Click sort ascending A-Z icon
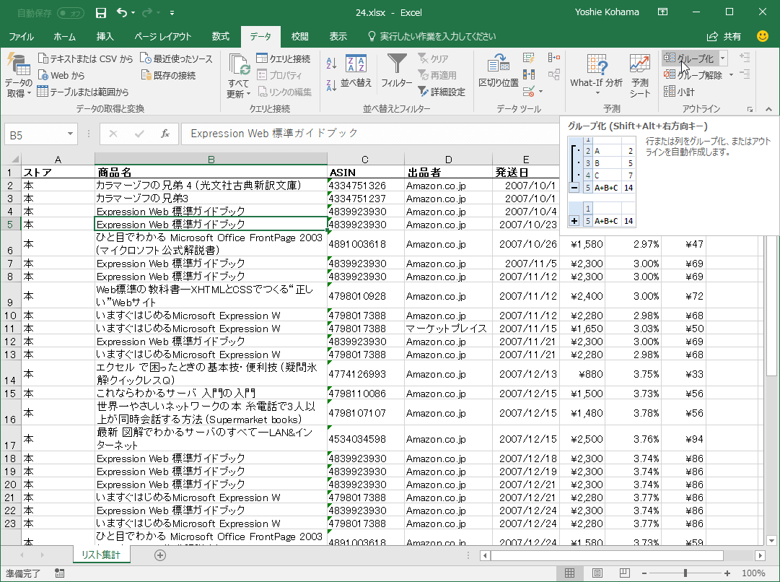Viewport: 780px width, 582px height. tap(332, 64)
